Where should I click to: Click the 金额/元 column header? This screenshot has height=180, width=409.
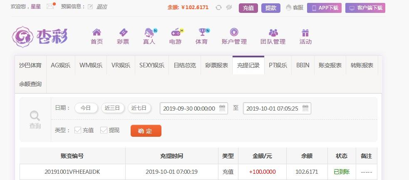262,156
